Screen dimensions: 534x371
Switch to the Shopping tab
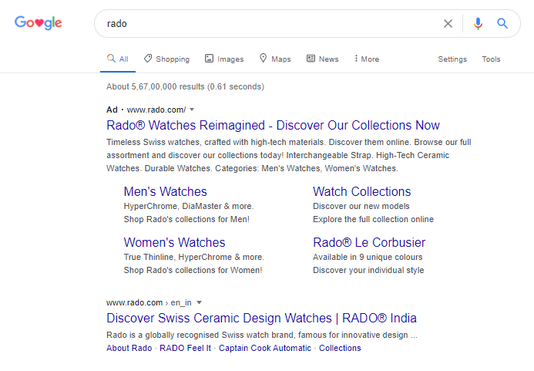(x=166, y=59)
